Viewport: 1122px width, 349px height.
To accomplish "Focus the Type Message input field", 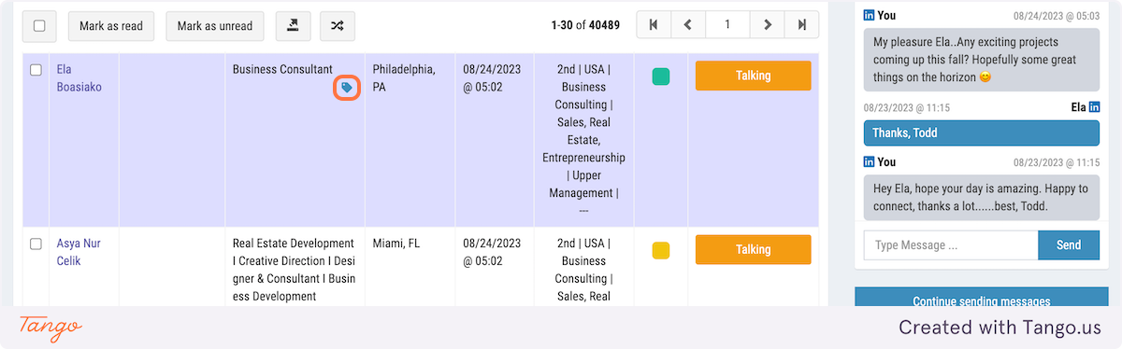I will tap(951, 245).
